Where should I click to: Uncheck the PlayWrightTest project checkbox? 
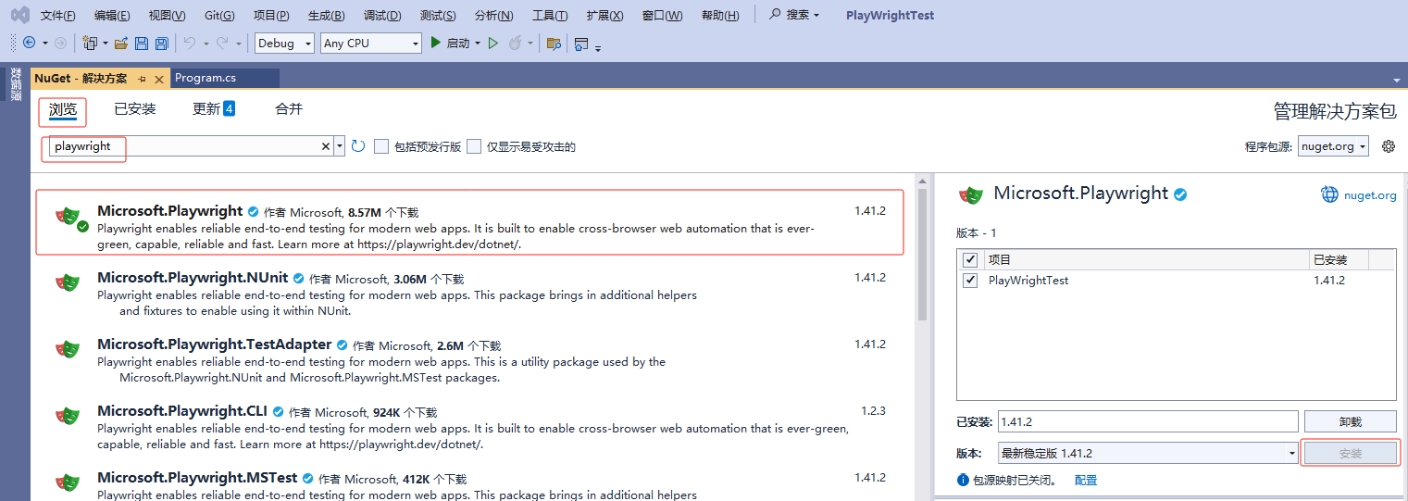pyautogui.click(x=970, y=281)
